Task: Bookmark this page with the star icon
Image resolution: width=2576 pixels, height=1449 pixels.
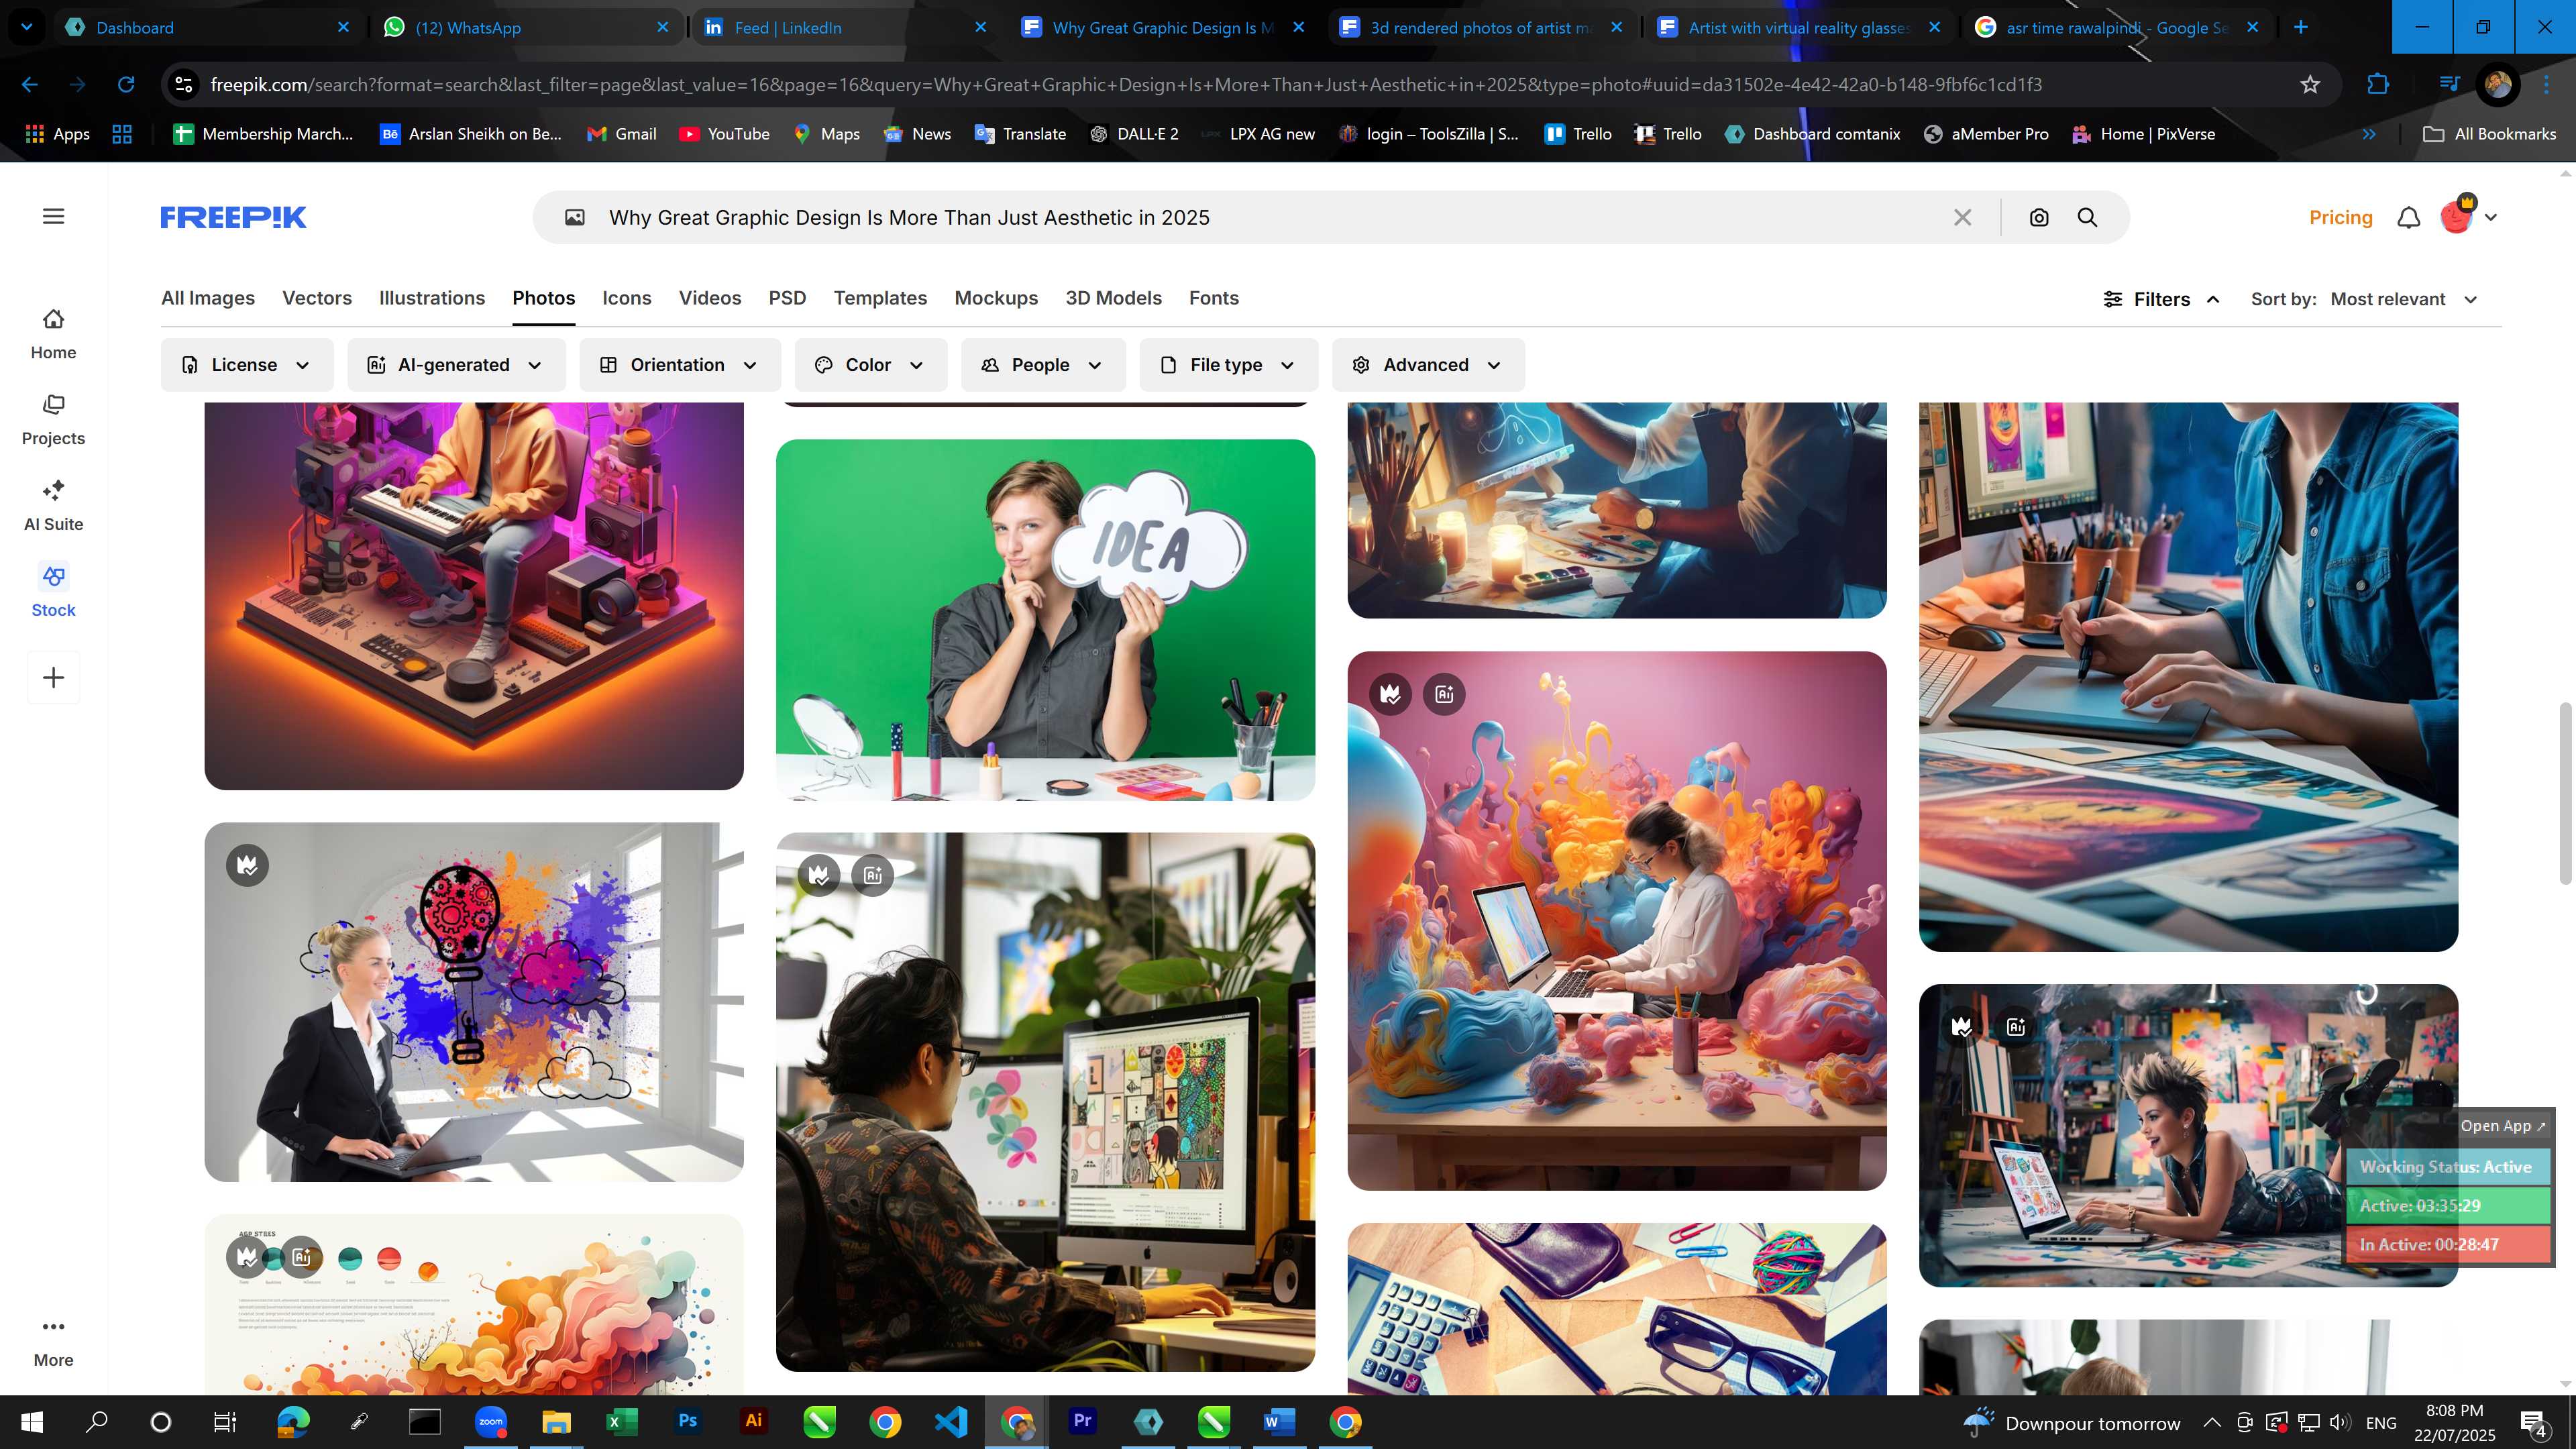Action: (x=2310, y=84)
